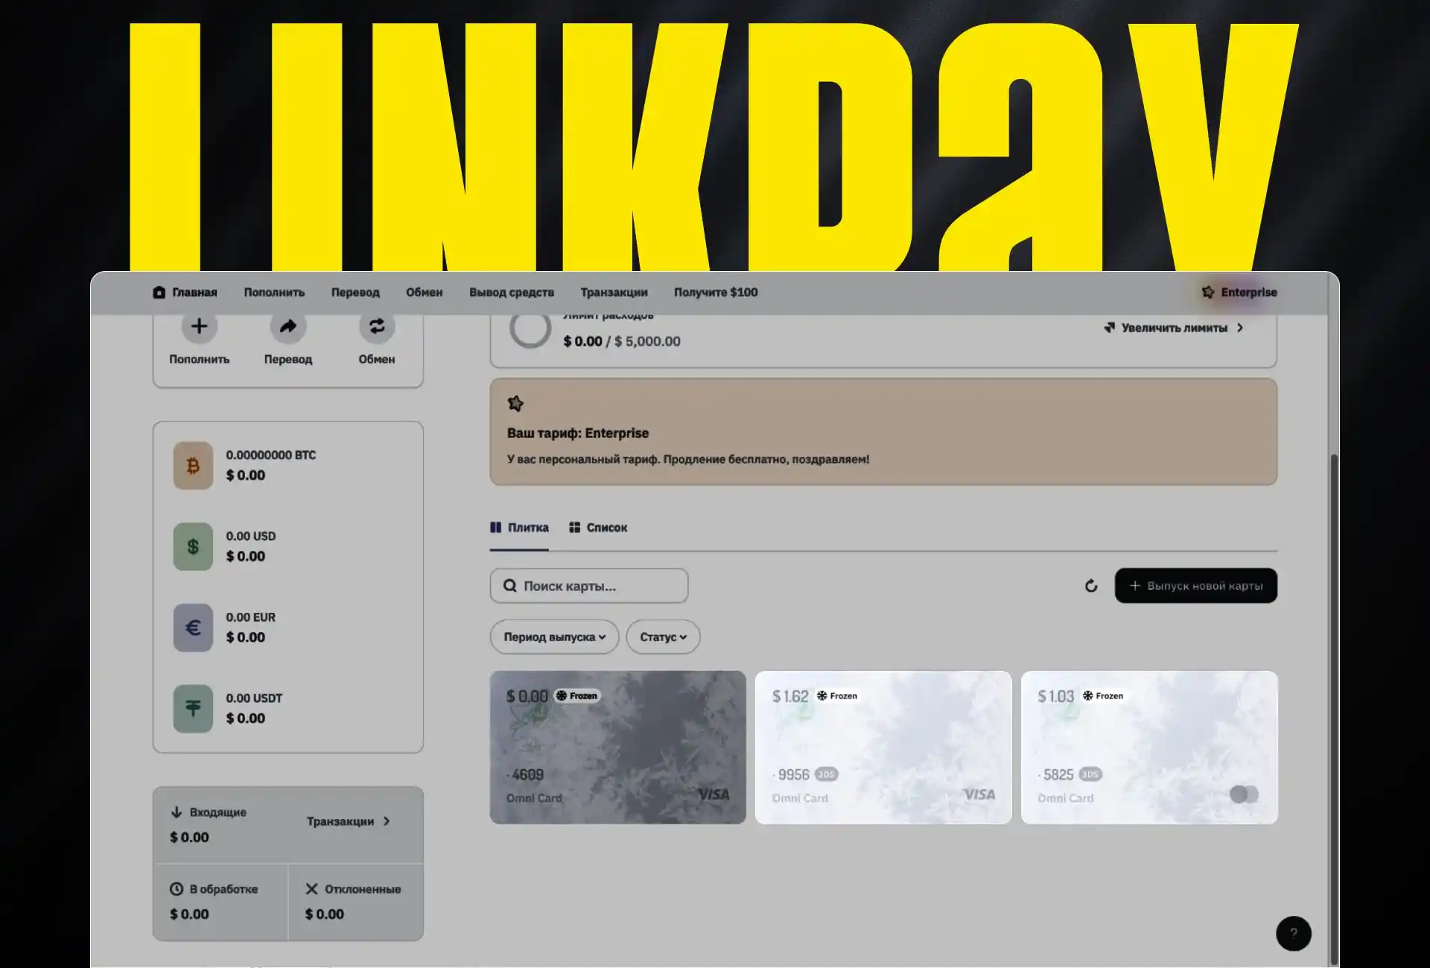Open the frozen card ending 4609
This screenshot has height=968, width=1430.
coord(617,748)
